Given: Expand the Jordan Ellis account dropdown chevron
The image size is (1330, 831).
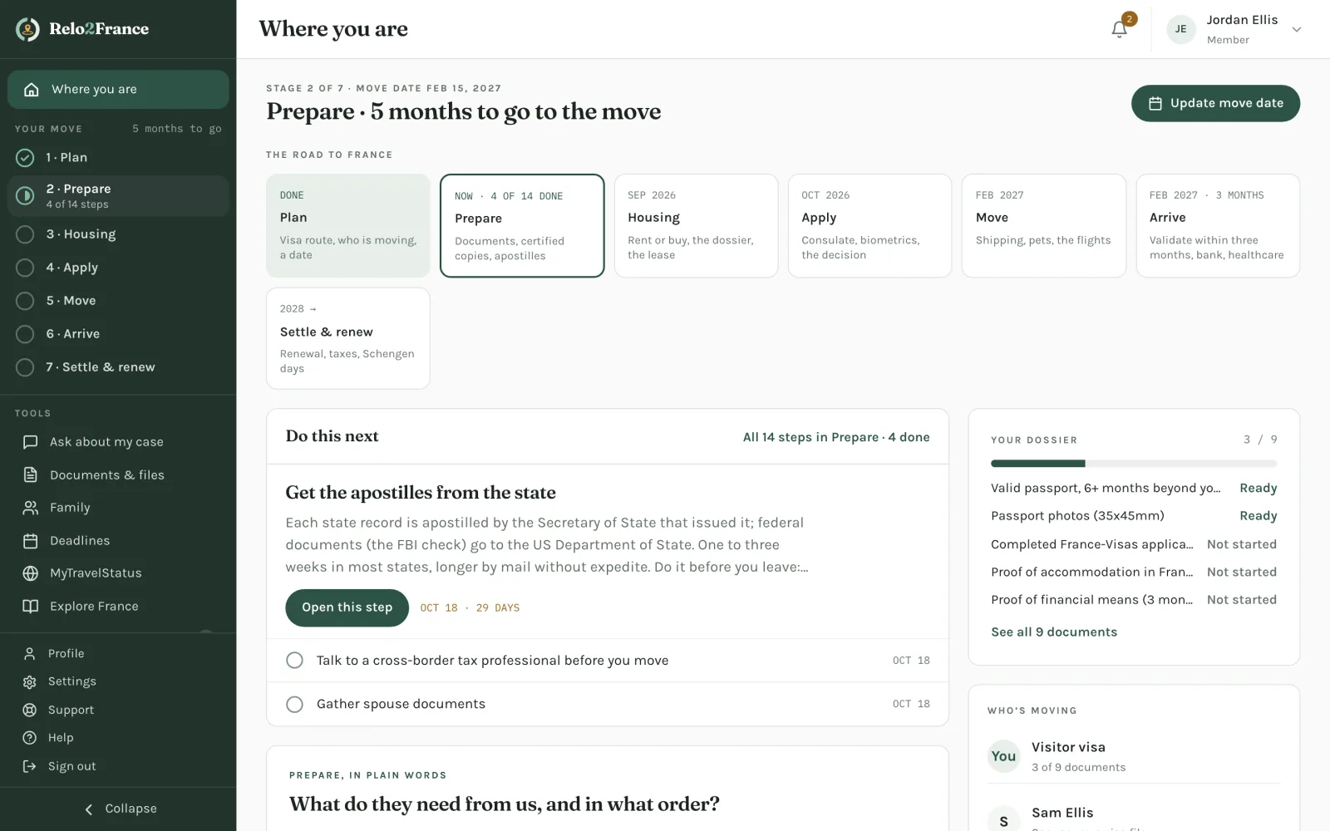Looking at the screenshot, I should pyautogui.click(x=1296, y=30).
